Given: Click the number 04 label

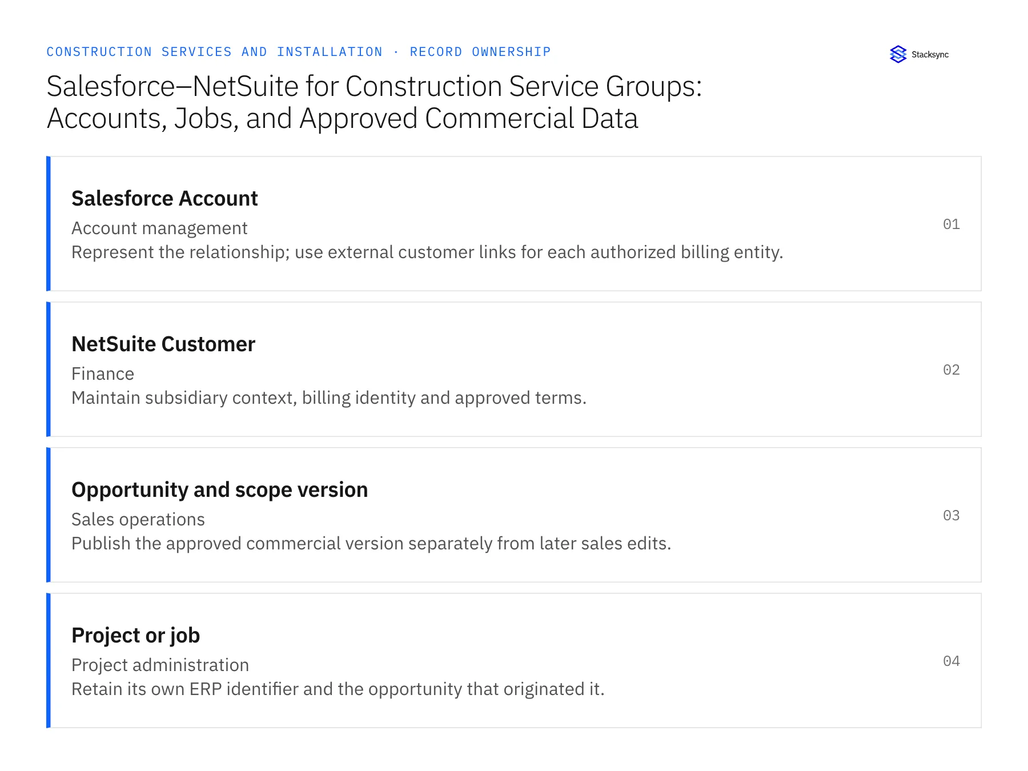Looking at the screenshot, I should point(951,661).
